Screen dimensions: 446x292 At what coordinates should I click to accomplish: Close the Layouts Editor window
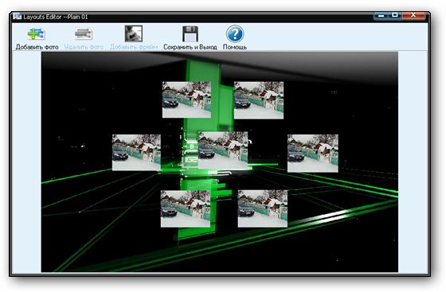pyautogui.click(x=413, y=15)
